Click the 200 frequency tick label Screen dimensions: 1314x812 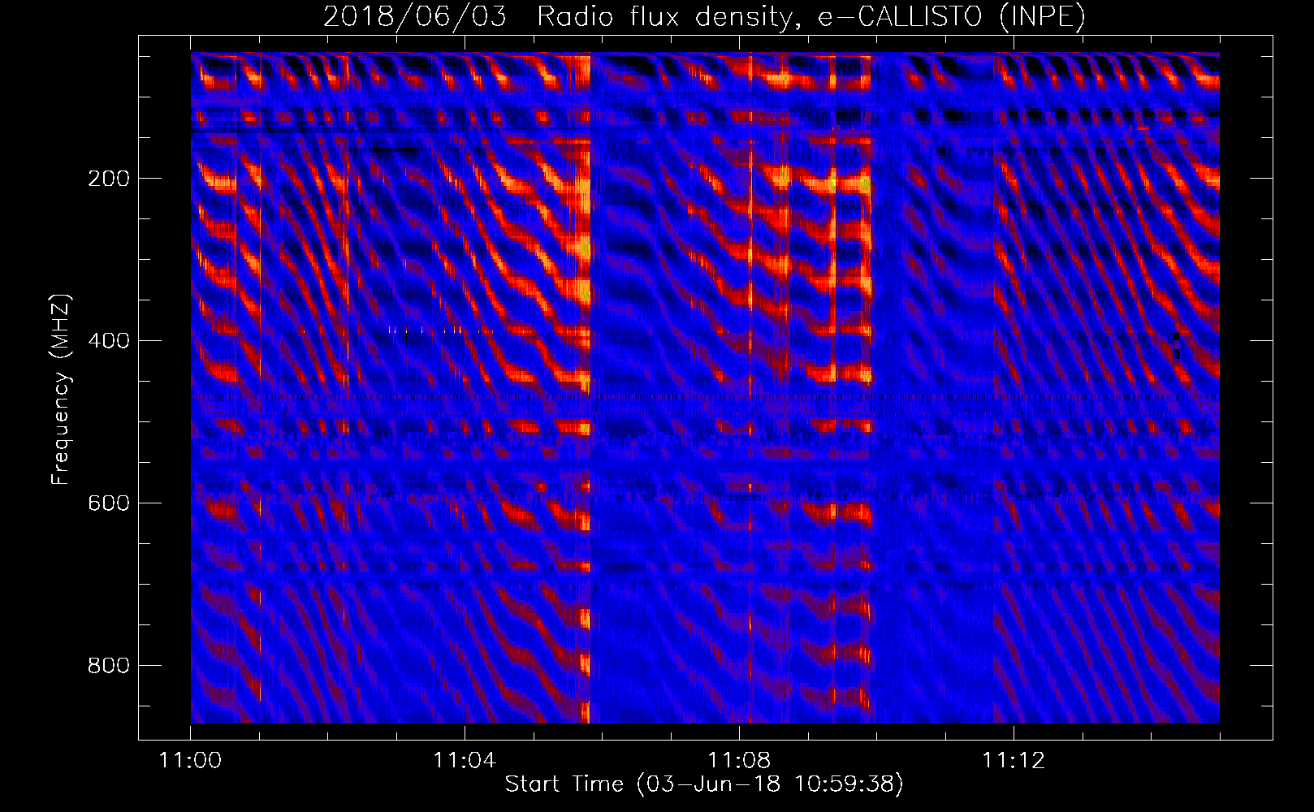pyautogui.click(x=109, y=179)
